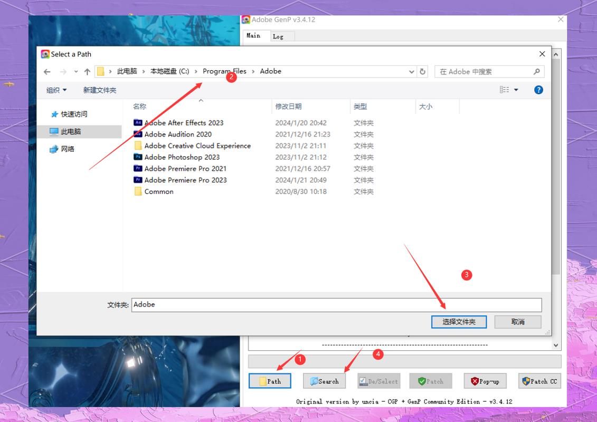597x422 pixels.
Task: Click the Up one level arrow
Action: click(x=87, y=72)
